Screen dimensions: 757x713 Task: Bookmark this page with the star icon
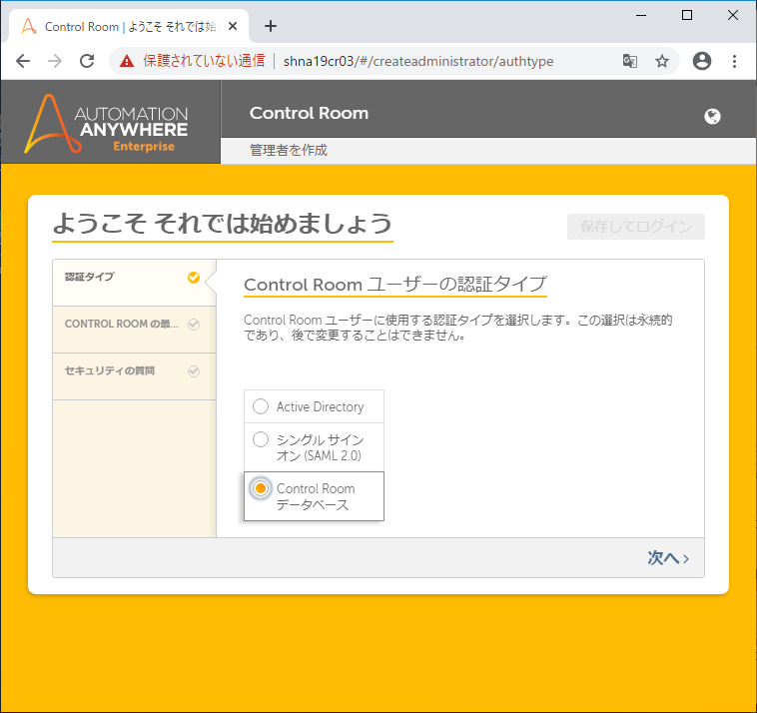click(662, 61)
